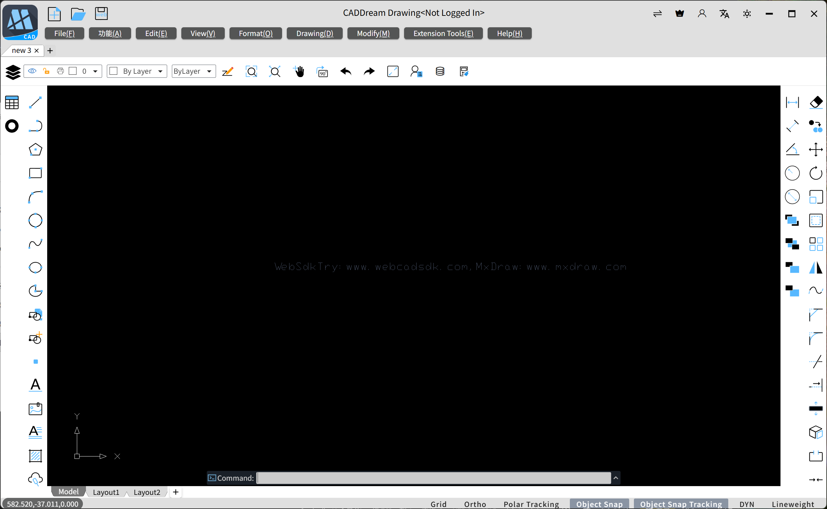Expand the layer 0 dropdown
This screenshot has height=509, width=827.
95,71
